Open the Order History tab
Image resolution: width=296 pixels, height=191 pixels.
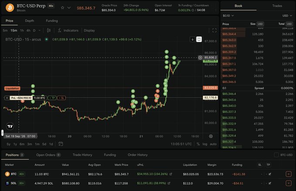coord(138,155)
